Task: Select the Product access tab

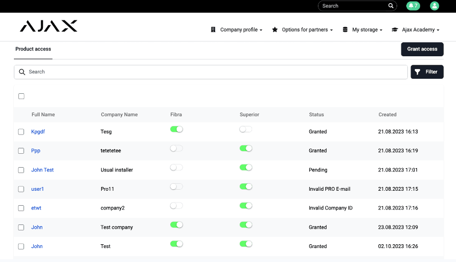Action: [x=33, y=49]
